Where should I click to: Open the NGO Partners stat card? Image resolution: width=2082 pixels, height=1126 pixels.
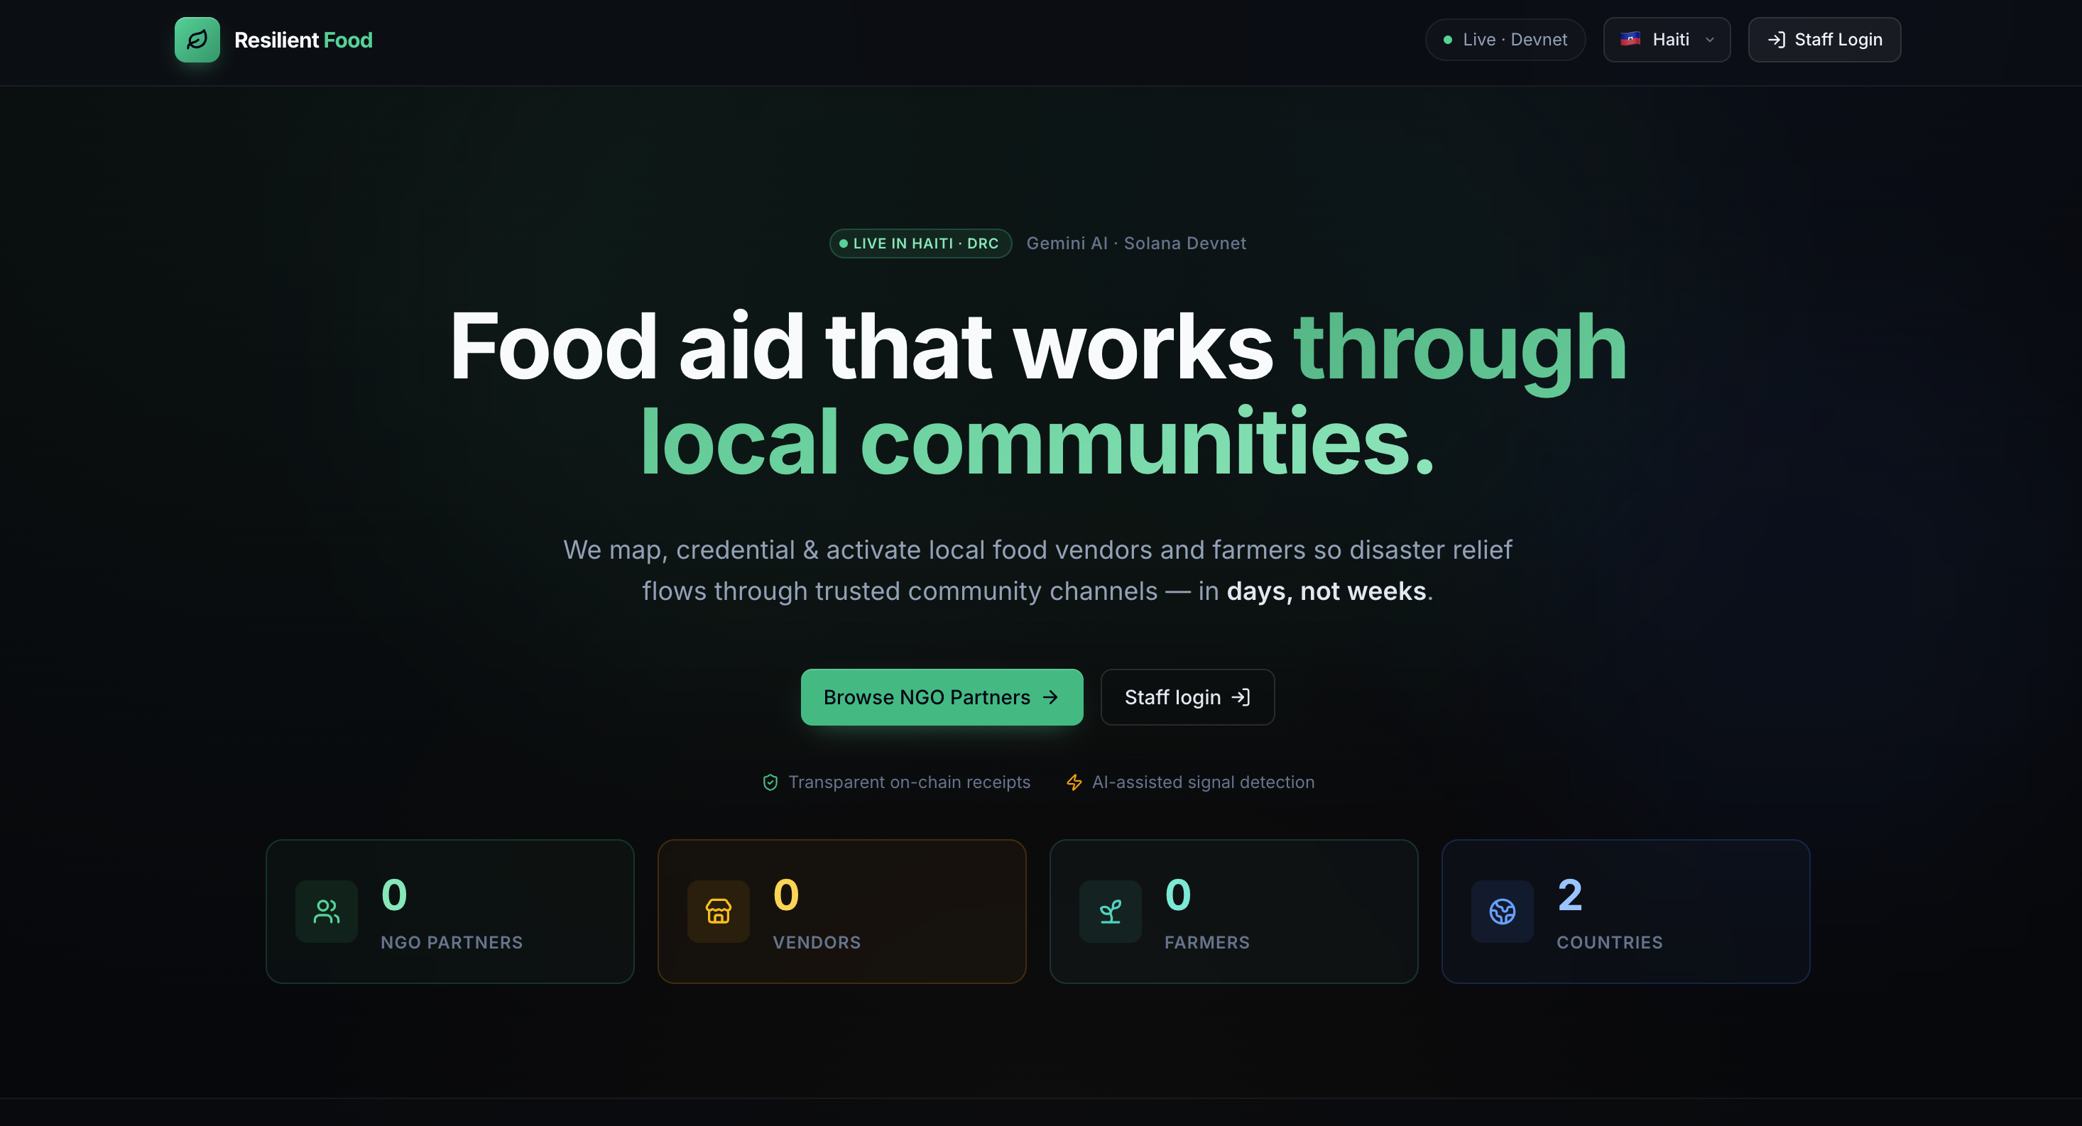[450, 911]
